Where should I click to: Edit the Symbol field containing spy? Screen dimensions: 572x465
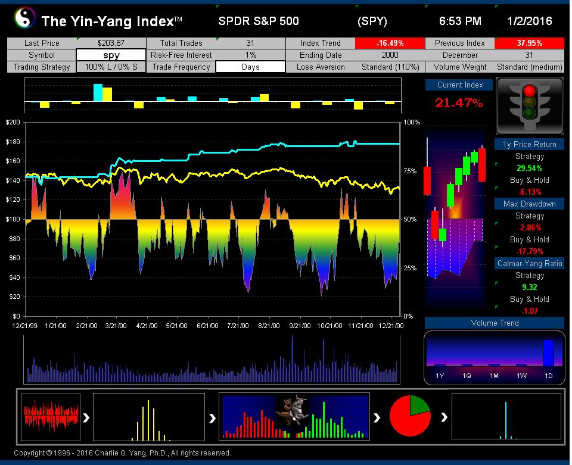coord(111,55)
